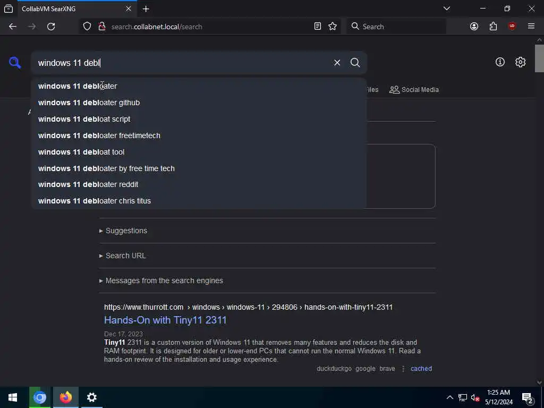Choose 'windows 11 debloat tool' suggestion

(x=199, y=152)
